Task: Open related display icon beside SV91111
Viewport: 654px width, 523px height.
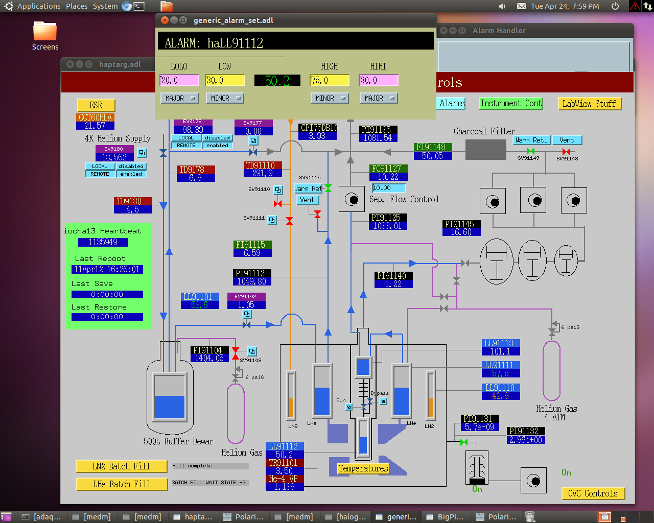Action: tap(272, 220)
